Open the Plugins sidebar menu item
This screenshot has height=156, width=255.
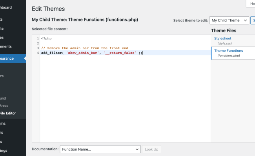pyautogui.click(x=3, y=124)
